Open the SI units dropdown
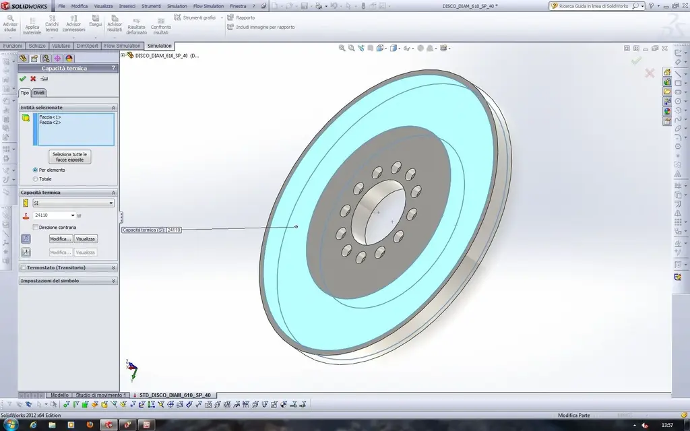The height and width of the screenshot is (431, 690). pos(73,203)
